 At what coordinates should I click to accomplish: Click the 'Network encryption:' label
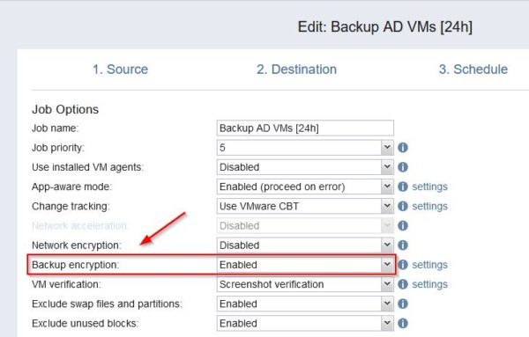76,245
